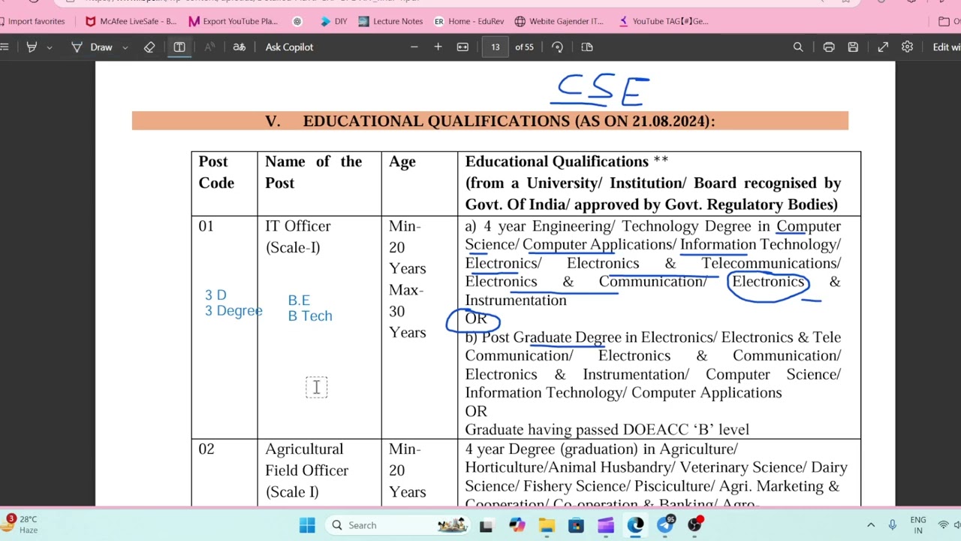Select the Erase tool
The image size is (961, 541).
149,47
